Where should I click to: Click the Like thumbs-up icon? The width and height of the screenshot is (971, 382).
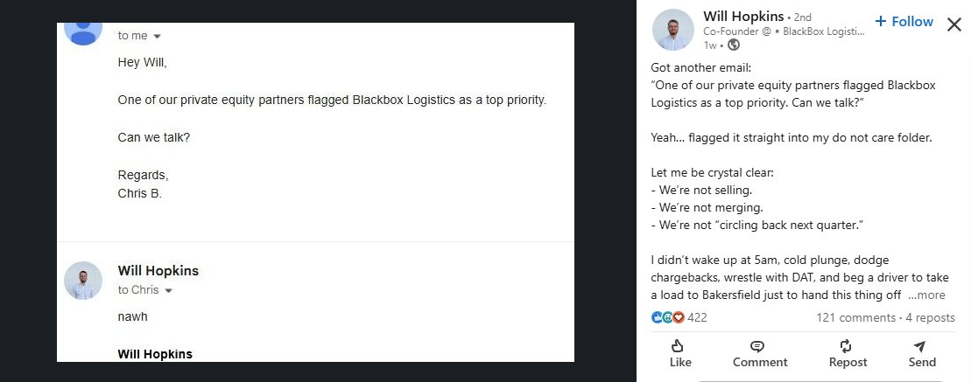pos(677,346)
